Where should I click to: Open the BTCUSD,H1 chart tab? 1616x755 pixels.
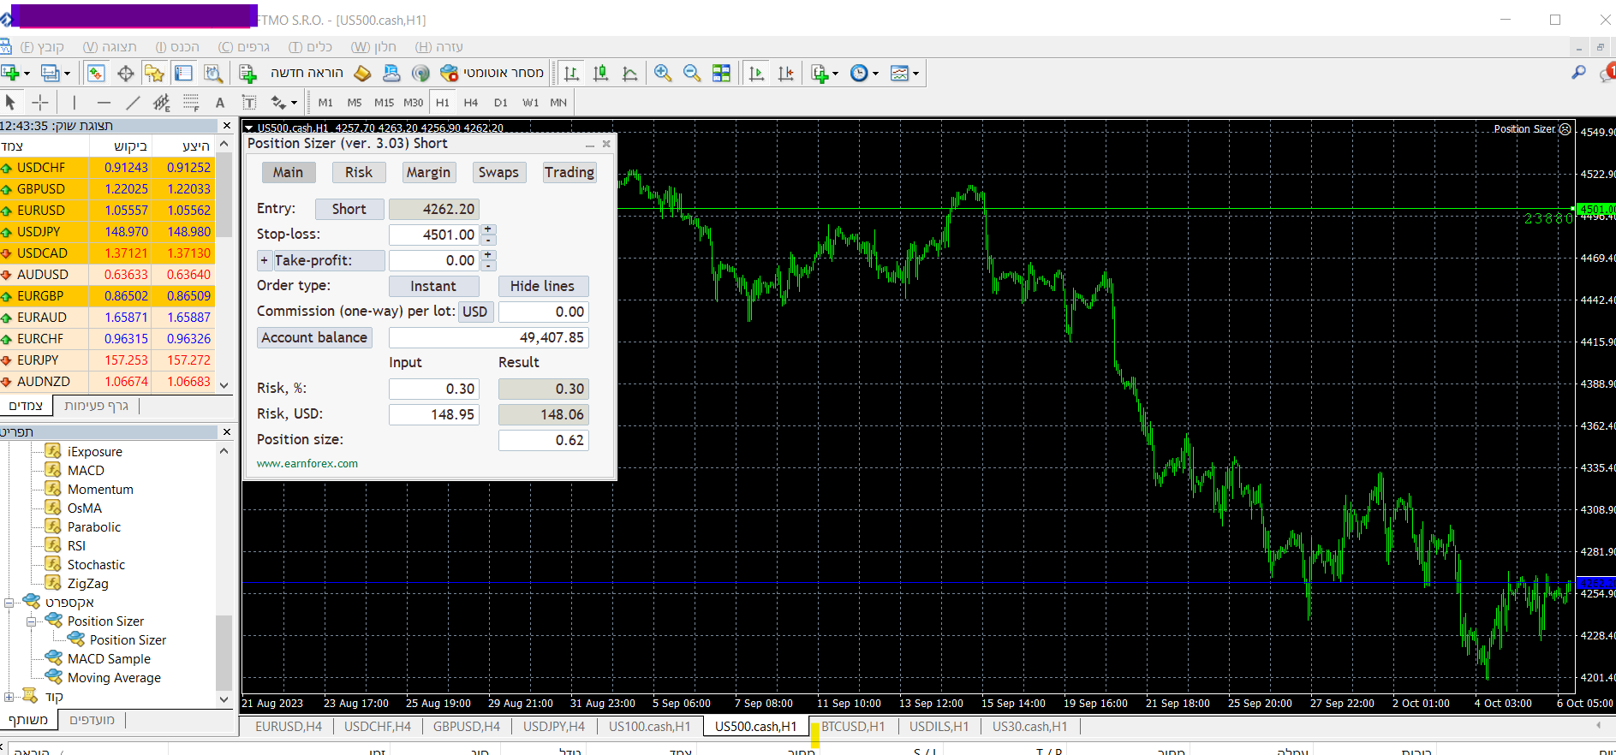click(852, 727)
